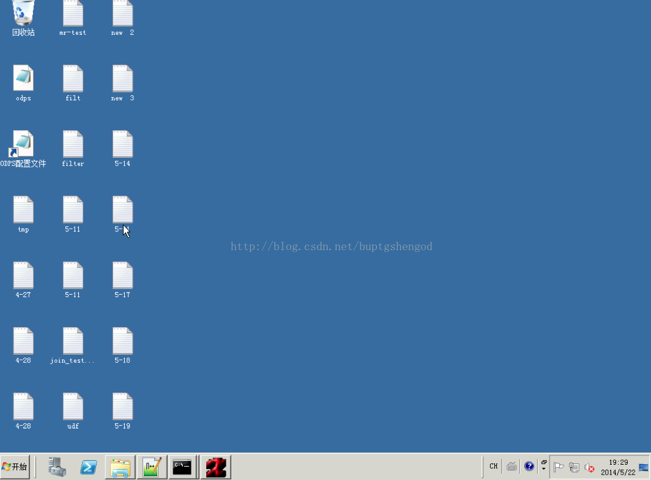Select the new 3 file icon
The width and height of the screenshot is (651, 480).
(x=122, y=83)
